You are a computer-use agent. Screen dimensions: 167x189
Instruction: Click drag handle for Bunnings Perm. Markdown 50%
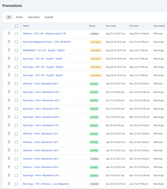click(9, 108)
